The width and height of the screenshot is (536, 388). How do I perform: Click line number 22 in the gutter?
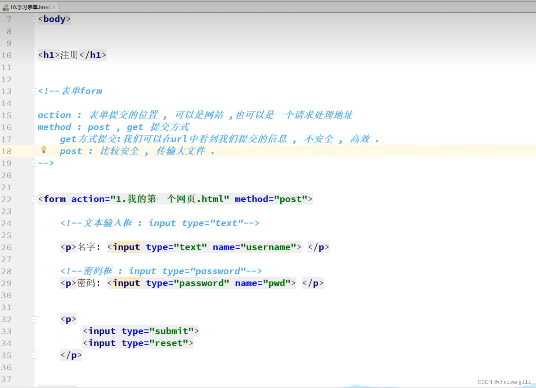(x=7, y=199)
